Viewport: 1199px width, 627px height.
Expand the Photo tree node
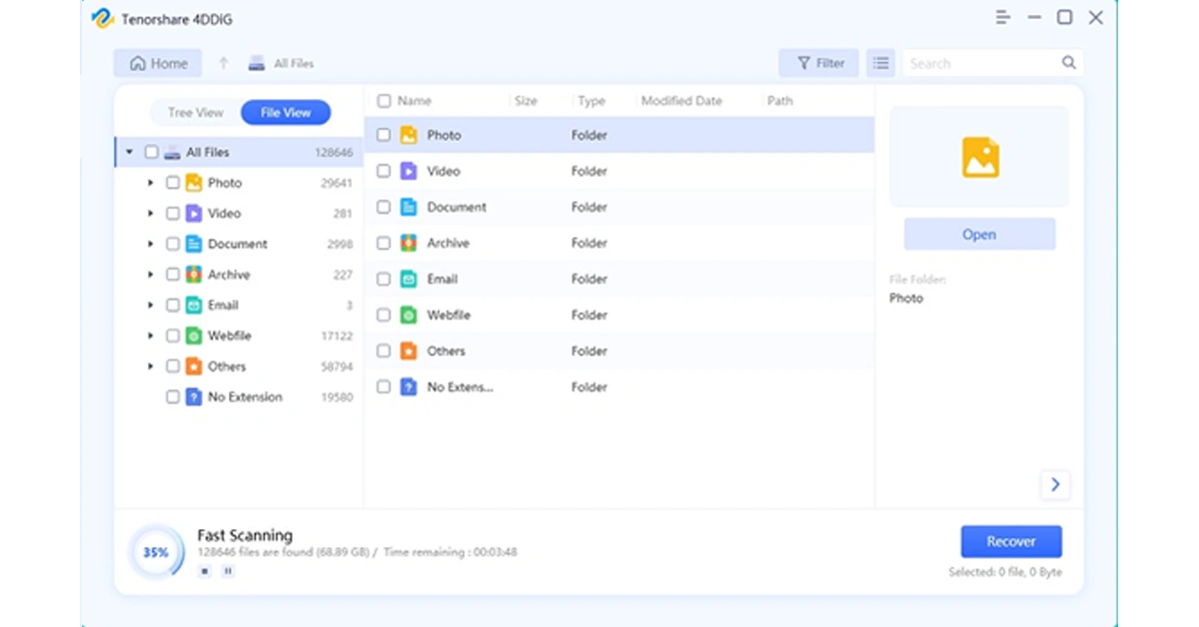click(151, 183)
